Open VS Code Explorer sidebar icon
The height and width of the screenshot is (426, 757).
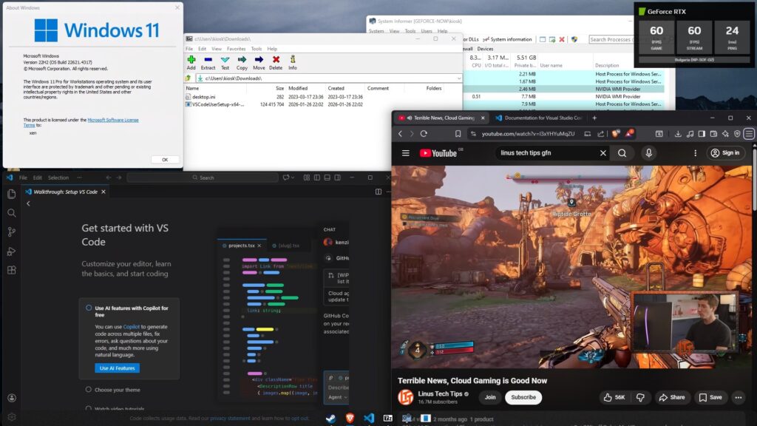(x=12, y=195)
